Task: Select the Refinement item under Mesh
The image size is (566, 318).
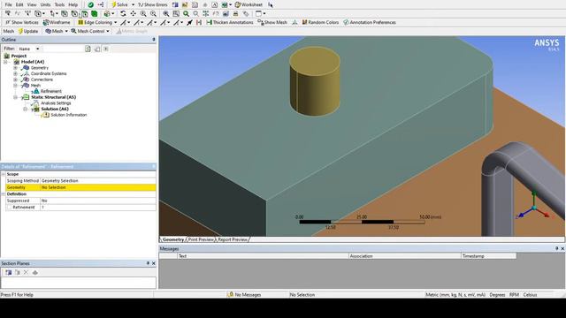Action: [x=51, y=91]
